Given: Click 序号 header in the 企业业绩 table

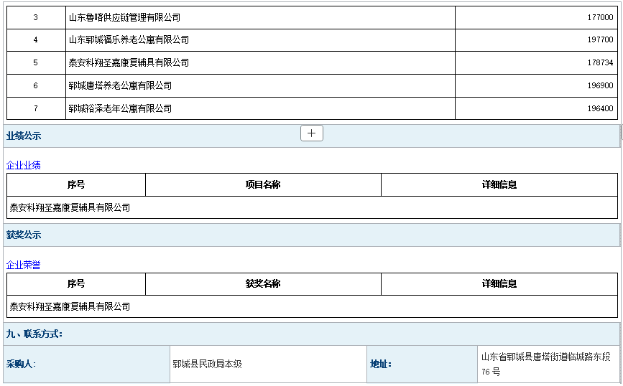Looking at the screenshot, I should pos(76,184).
